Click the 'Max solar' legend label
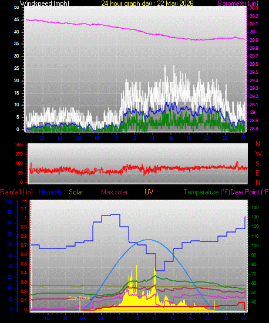269x323 pixels. coord(115,192)
